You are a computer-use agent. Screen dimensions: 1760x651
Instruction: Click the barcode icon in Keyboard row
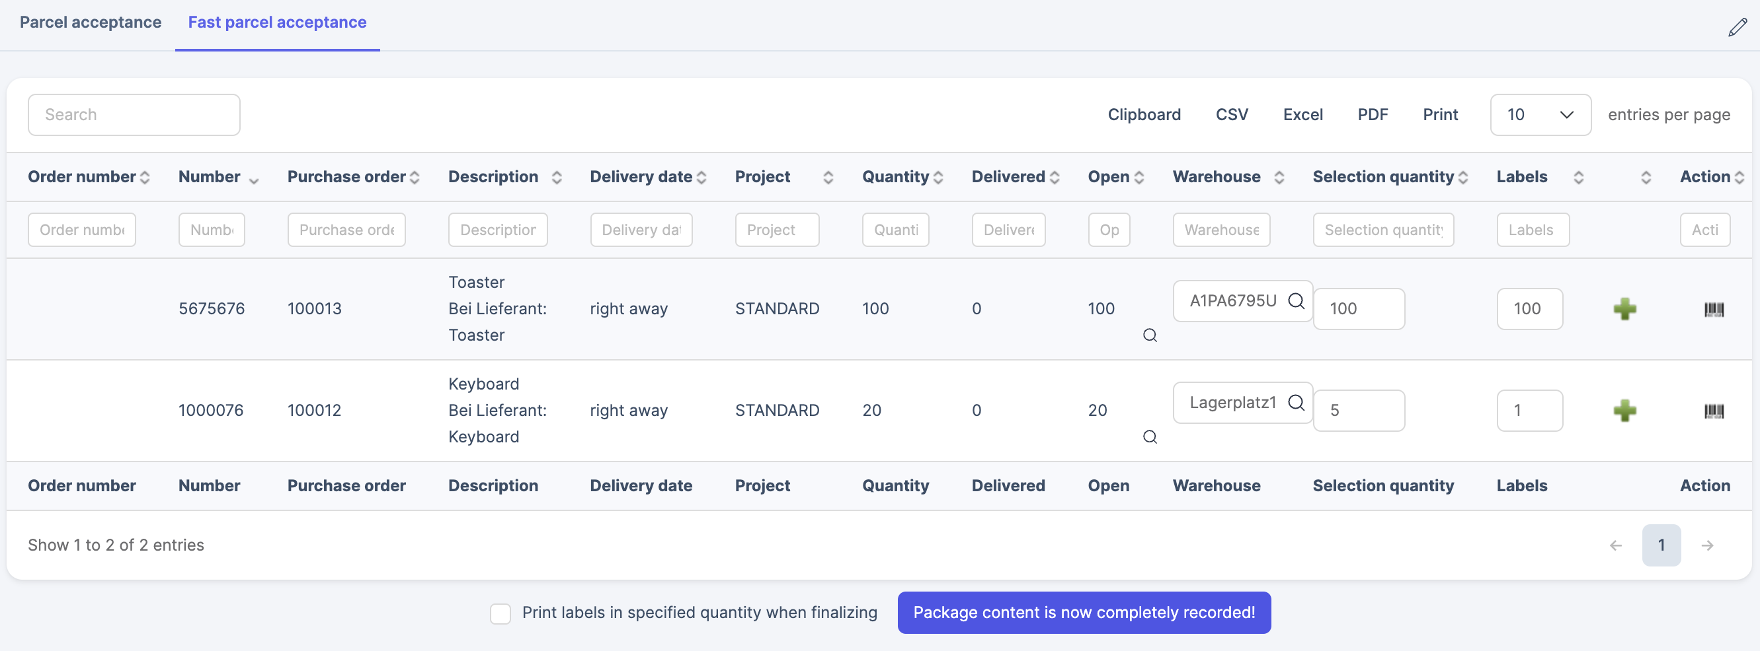(x=1714, y=411)
